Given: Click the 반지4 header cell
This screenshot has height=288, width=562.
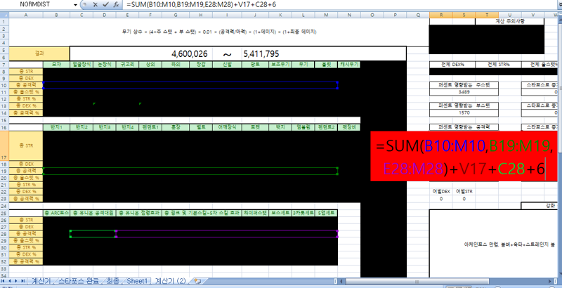Looking at the screenshot, I should click(x=127, y=128).
